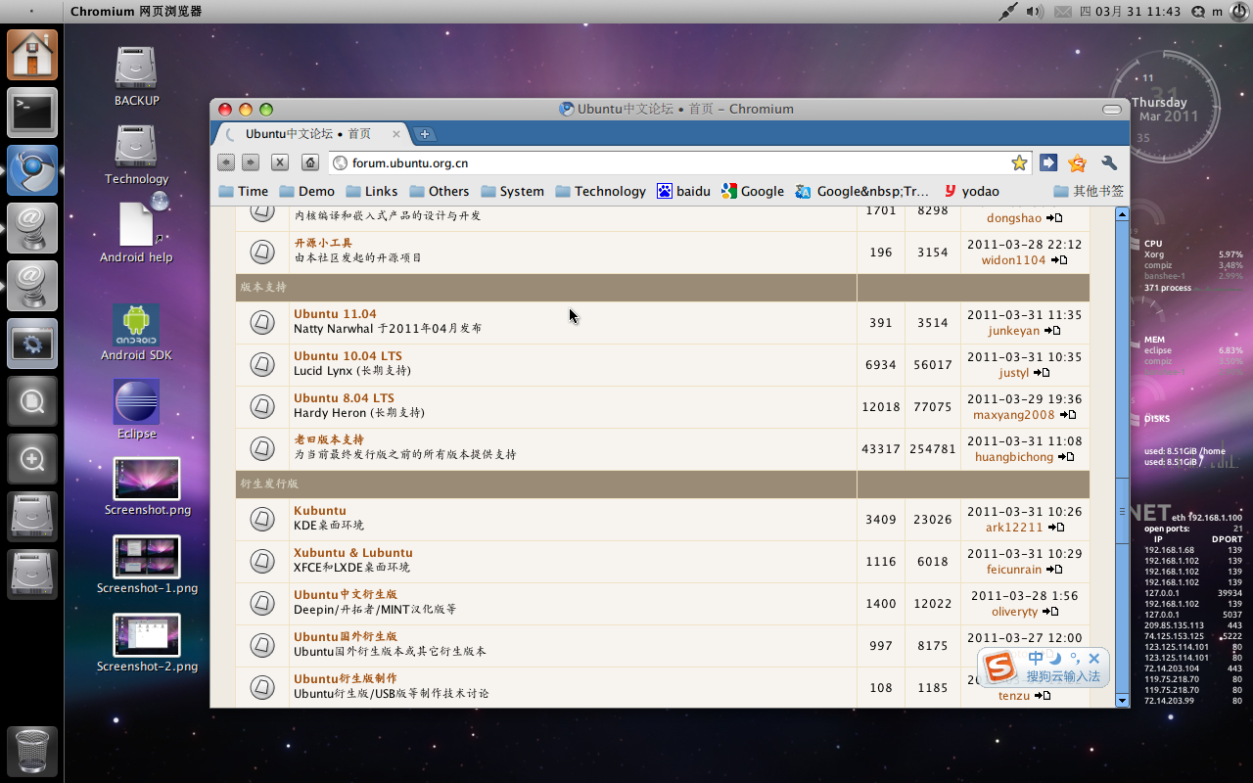The image size is (1253, 783).
Task: Open the 老旧版本支持 forum link
Action: click(329, 440)
